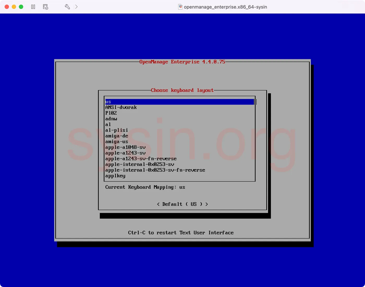Close the VM window
The height and width of the screenshot is (287, 365).
[7, 7]
